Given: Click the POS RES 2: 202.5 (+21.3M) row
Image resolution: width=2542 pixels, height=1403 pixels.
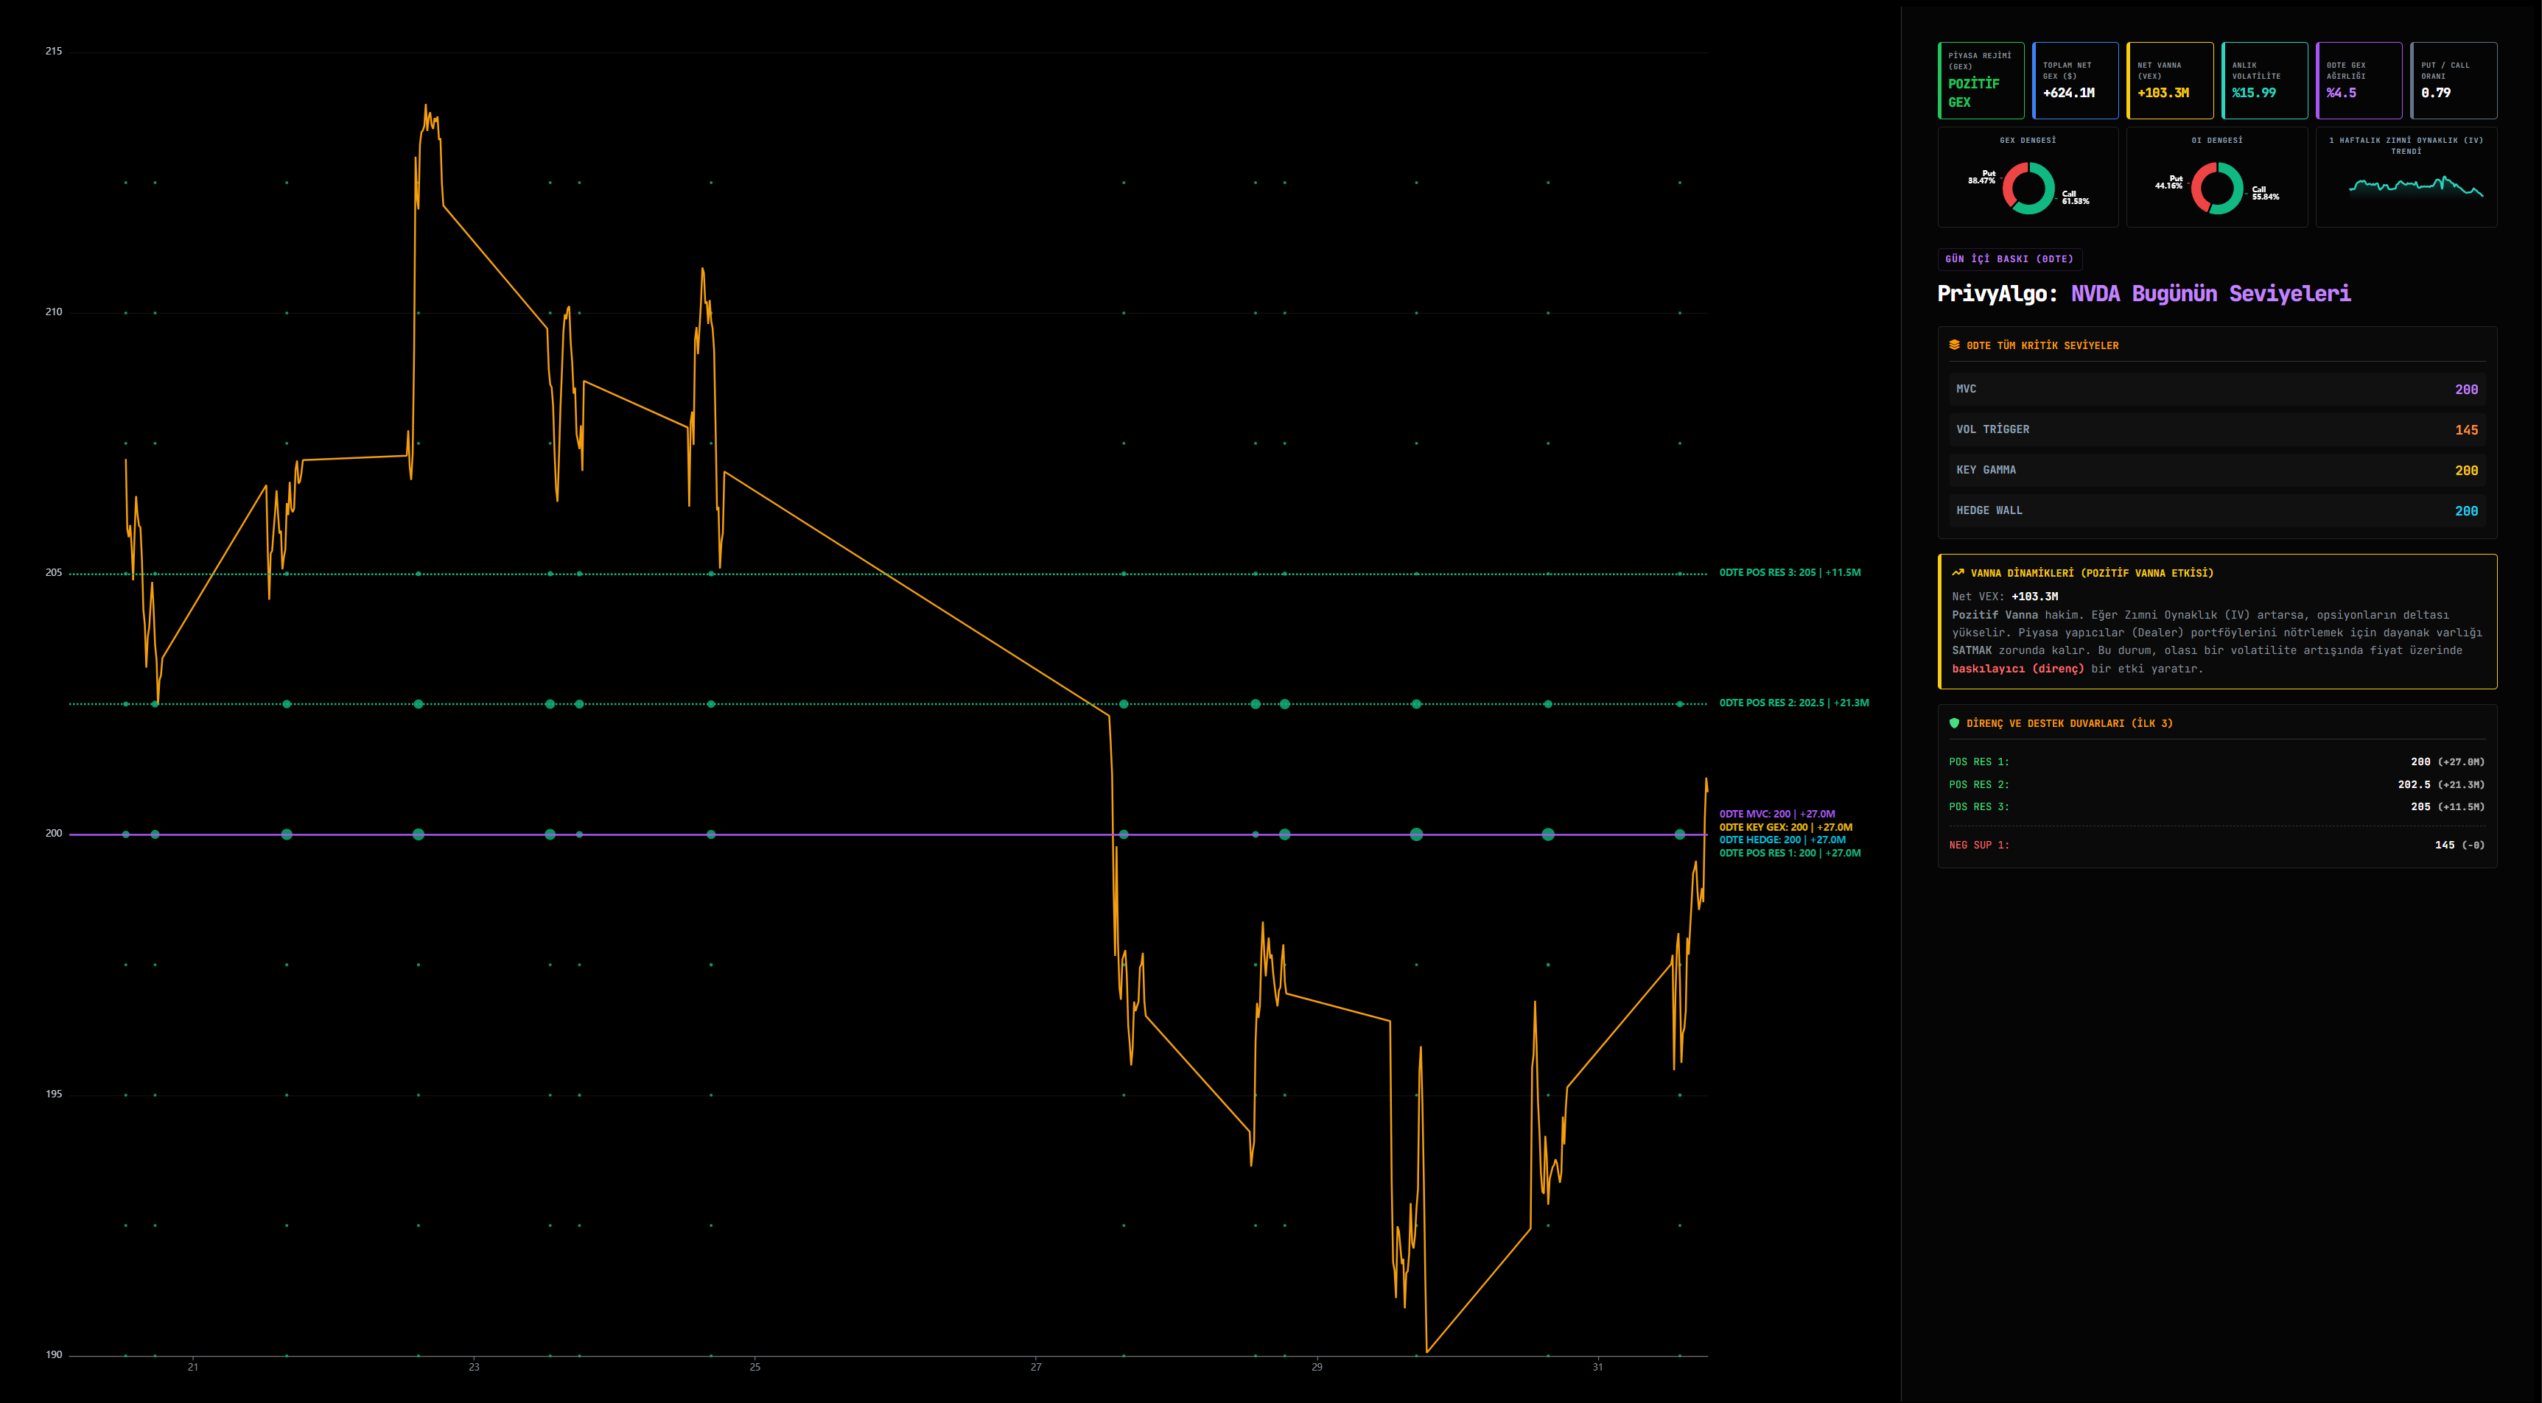Looking at the screenshot, I should coord(2217,784).
